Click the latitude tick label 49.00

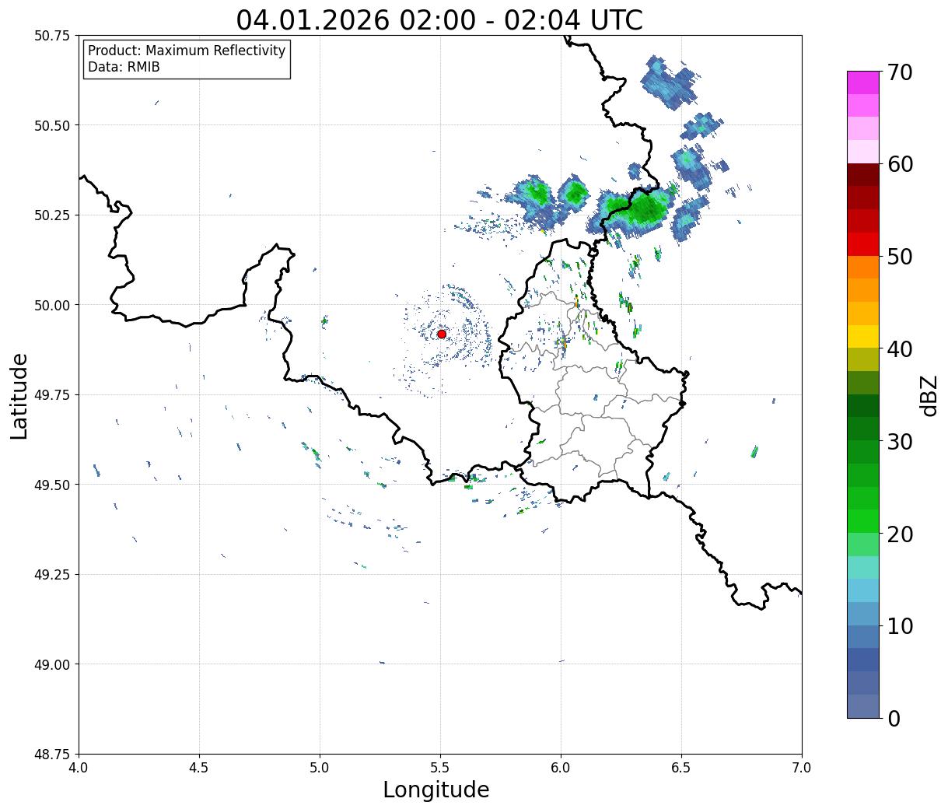[x=52, y=664]
